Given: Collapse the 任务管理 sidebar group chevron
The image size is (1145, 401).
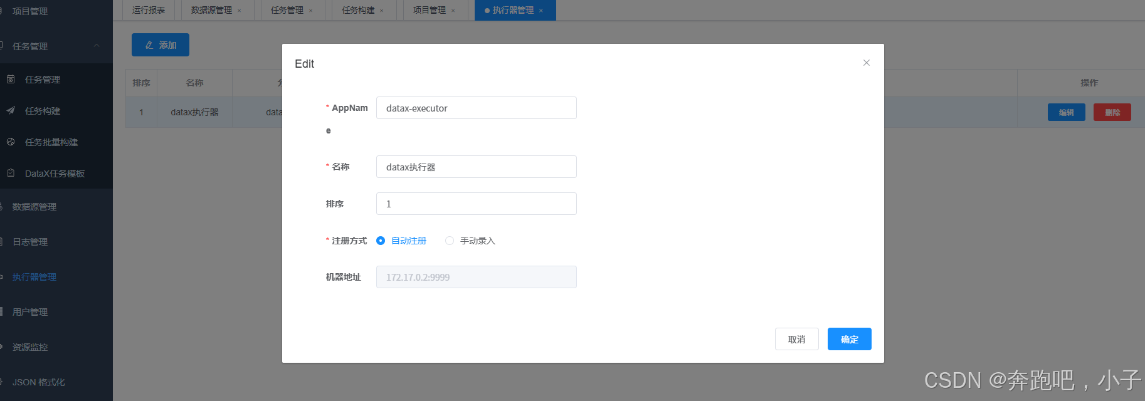Looking at the screenshot, I should pos(97,46).
